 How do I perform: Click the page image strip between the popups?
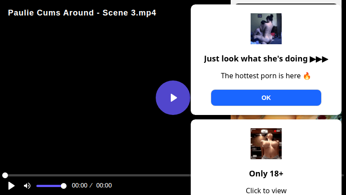click(x=286, y=117)
